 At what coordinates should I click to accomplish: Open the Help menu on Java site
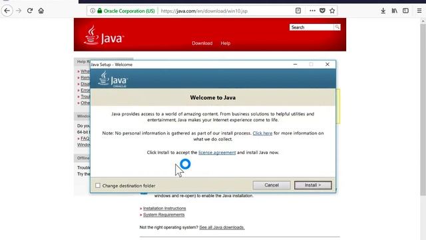point(226,43)
